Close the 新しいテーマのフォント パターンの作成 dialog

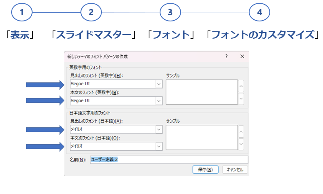[242, 56]
